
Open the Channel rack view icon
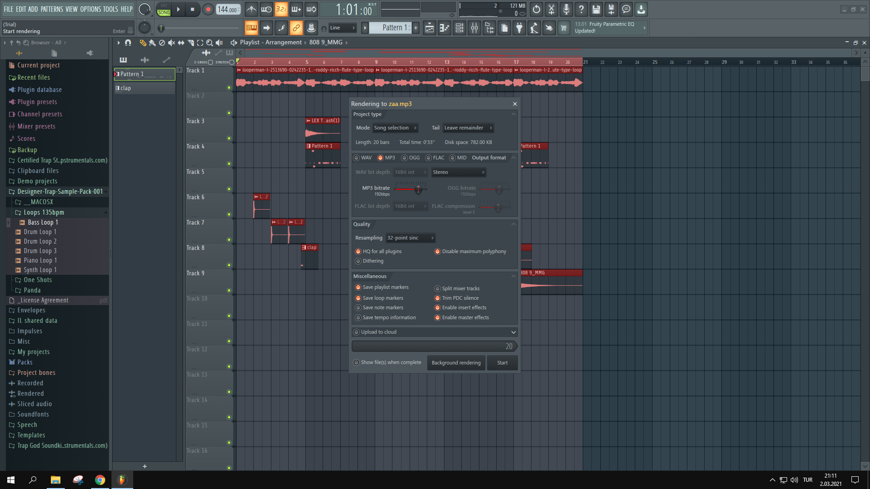click(459, 28)
